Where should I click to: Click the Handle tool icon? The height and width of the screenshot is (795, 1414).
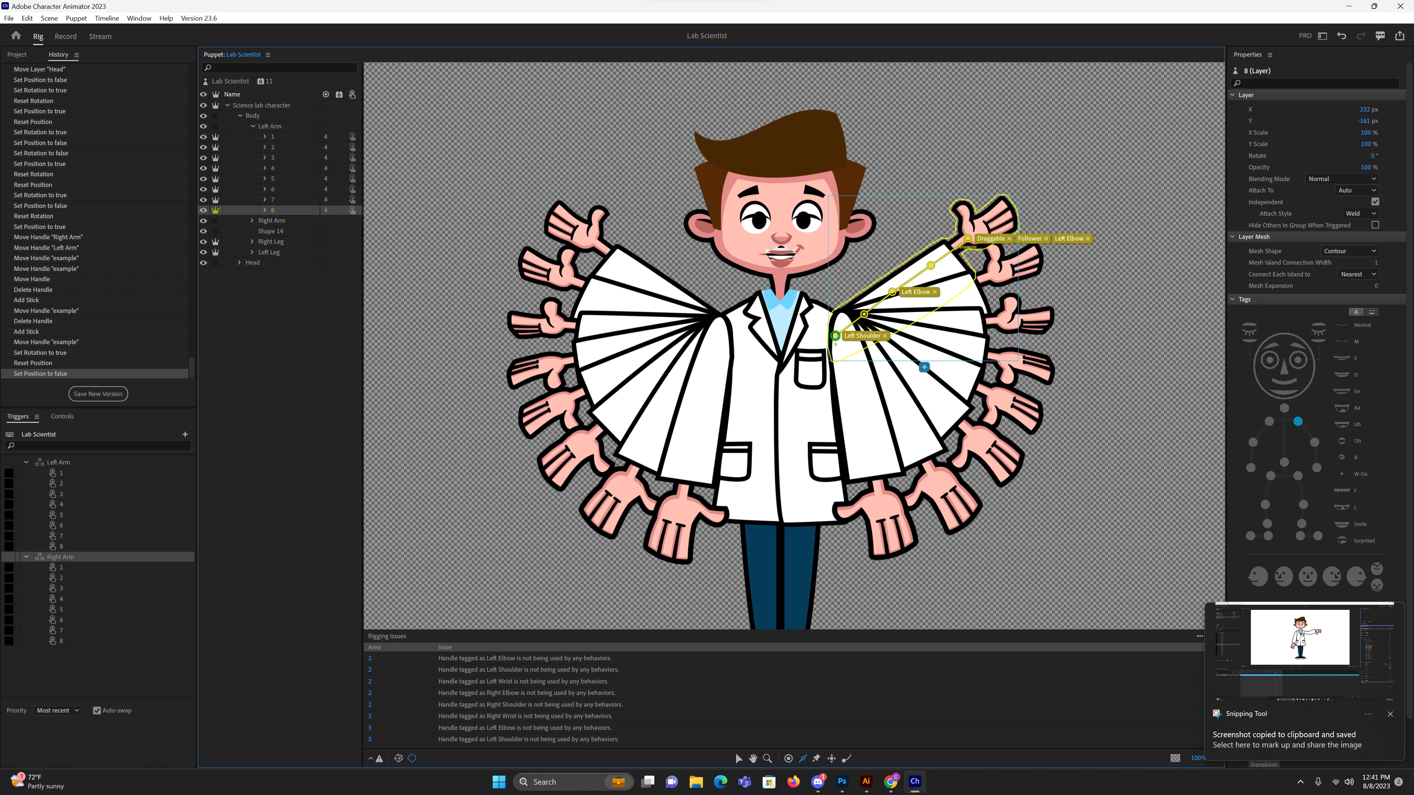[x=788, y=758]
